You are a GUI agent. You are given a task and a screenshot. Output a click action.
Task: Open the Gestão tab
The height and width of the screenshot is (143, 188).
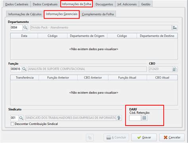(x=146, y=4)
